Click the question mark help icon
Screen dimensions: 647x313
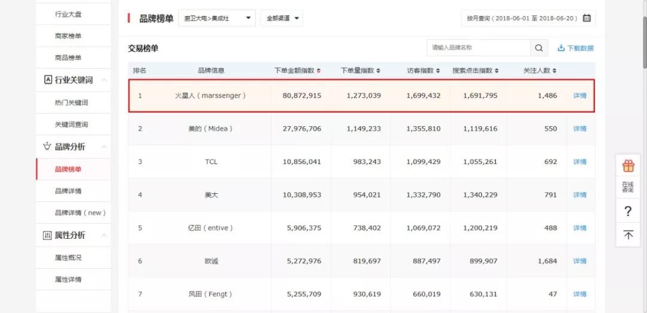pos(628,211)
